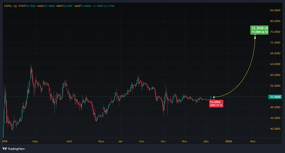Click the Мар month on time axis
The width and height of the screenshot is (285, 153).
(x=35, y=141)
